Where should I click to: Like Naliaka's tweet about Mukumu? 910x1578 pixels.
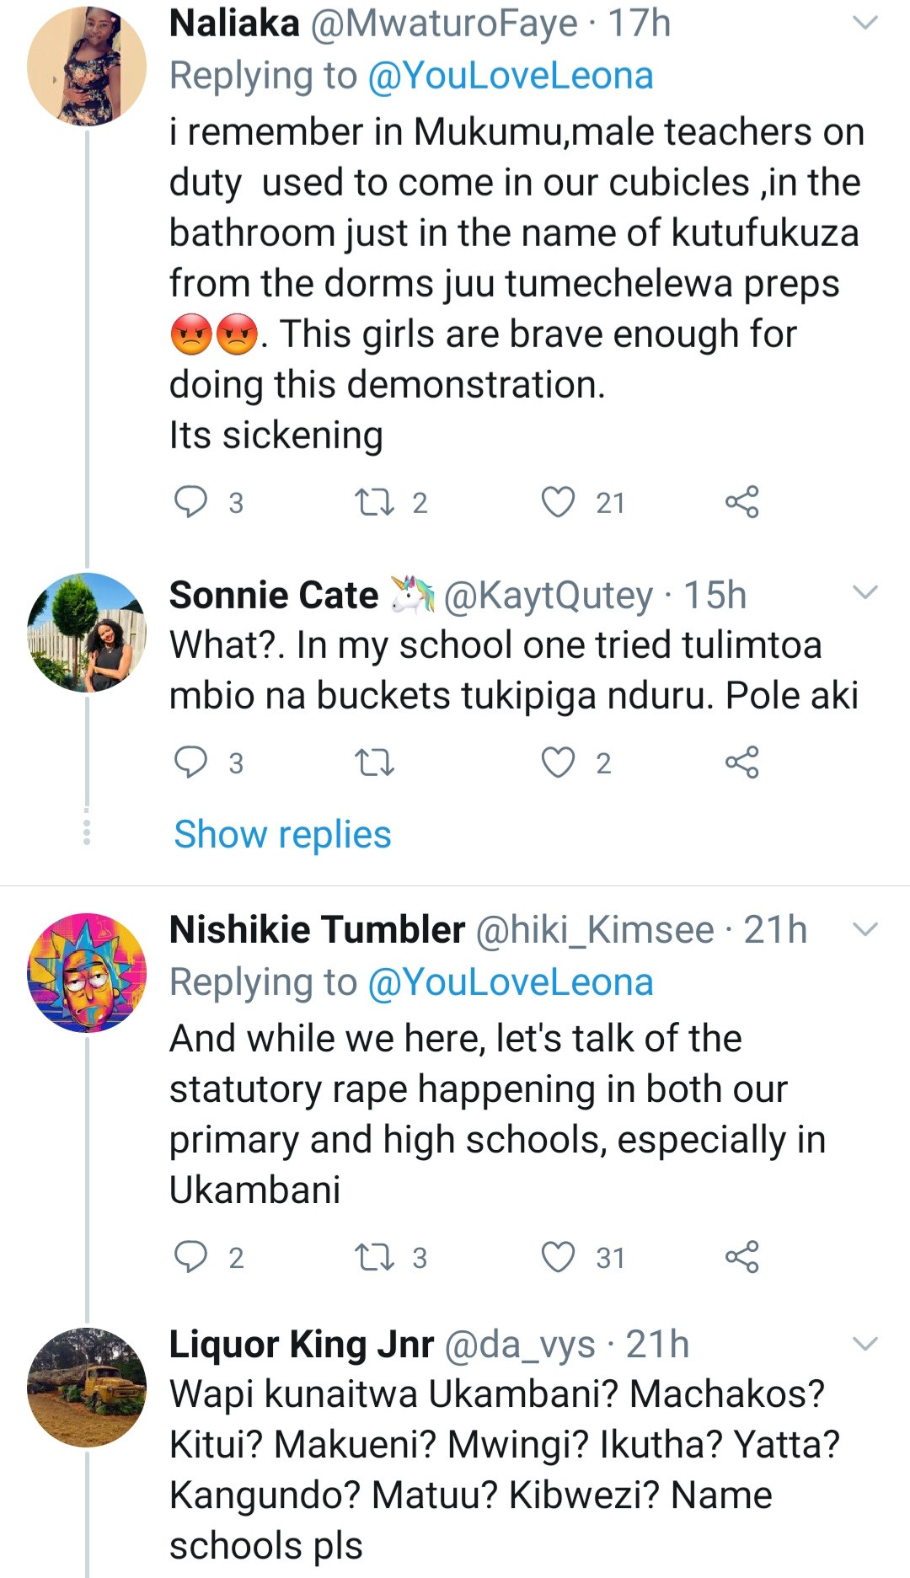[558, 502]
